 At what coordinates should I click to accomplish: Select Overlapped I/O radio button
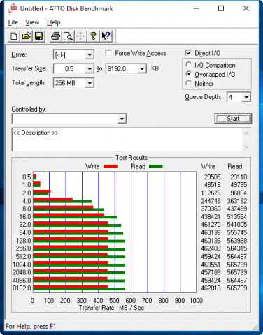(x=189, y=74)
